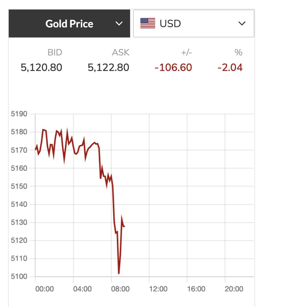The height and width of the screenshot is (307, 282).
Task: Click the BID price 5,120.80
Action: coord(41,68)
